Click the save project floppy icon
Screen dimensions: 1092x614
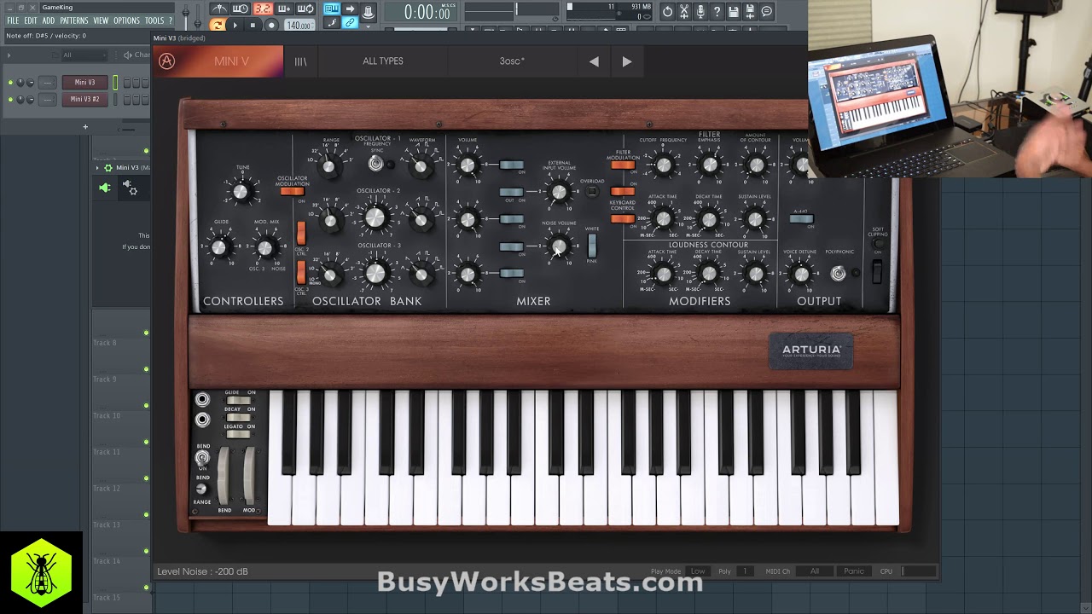pyautogui.click(x=734, y=11)
